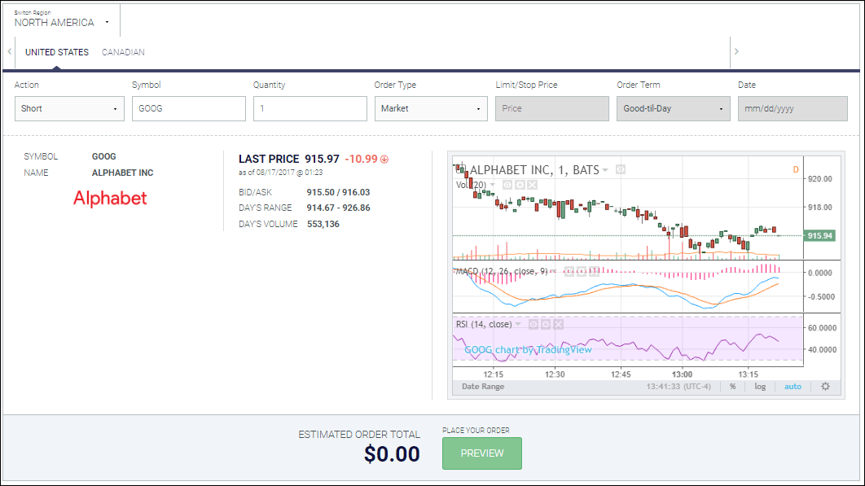Click the Alphabet company logo
The width and height of the screenshot is (865, 486).
click(110, 198)
